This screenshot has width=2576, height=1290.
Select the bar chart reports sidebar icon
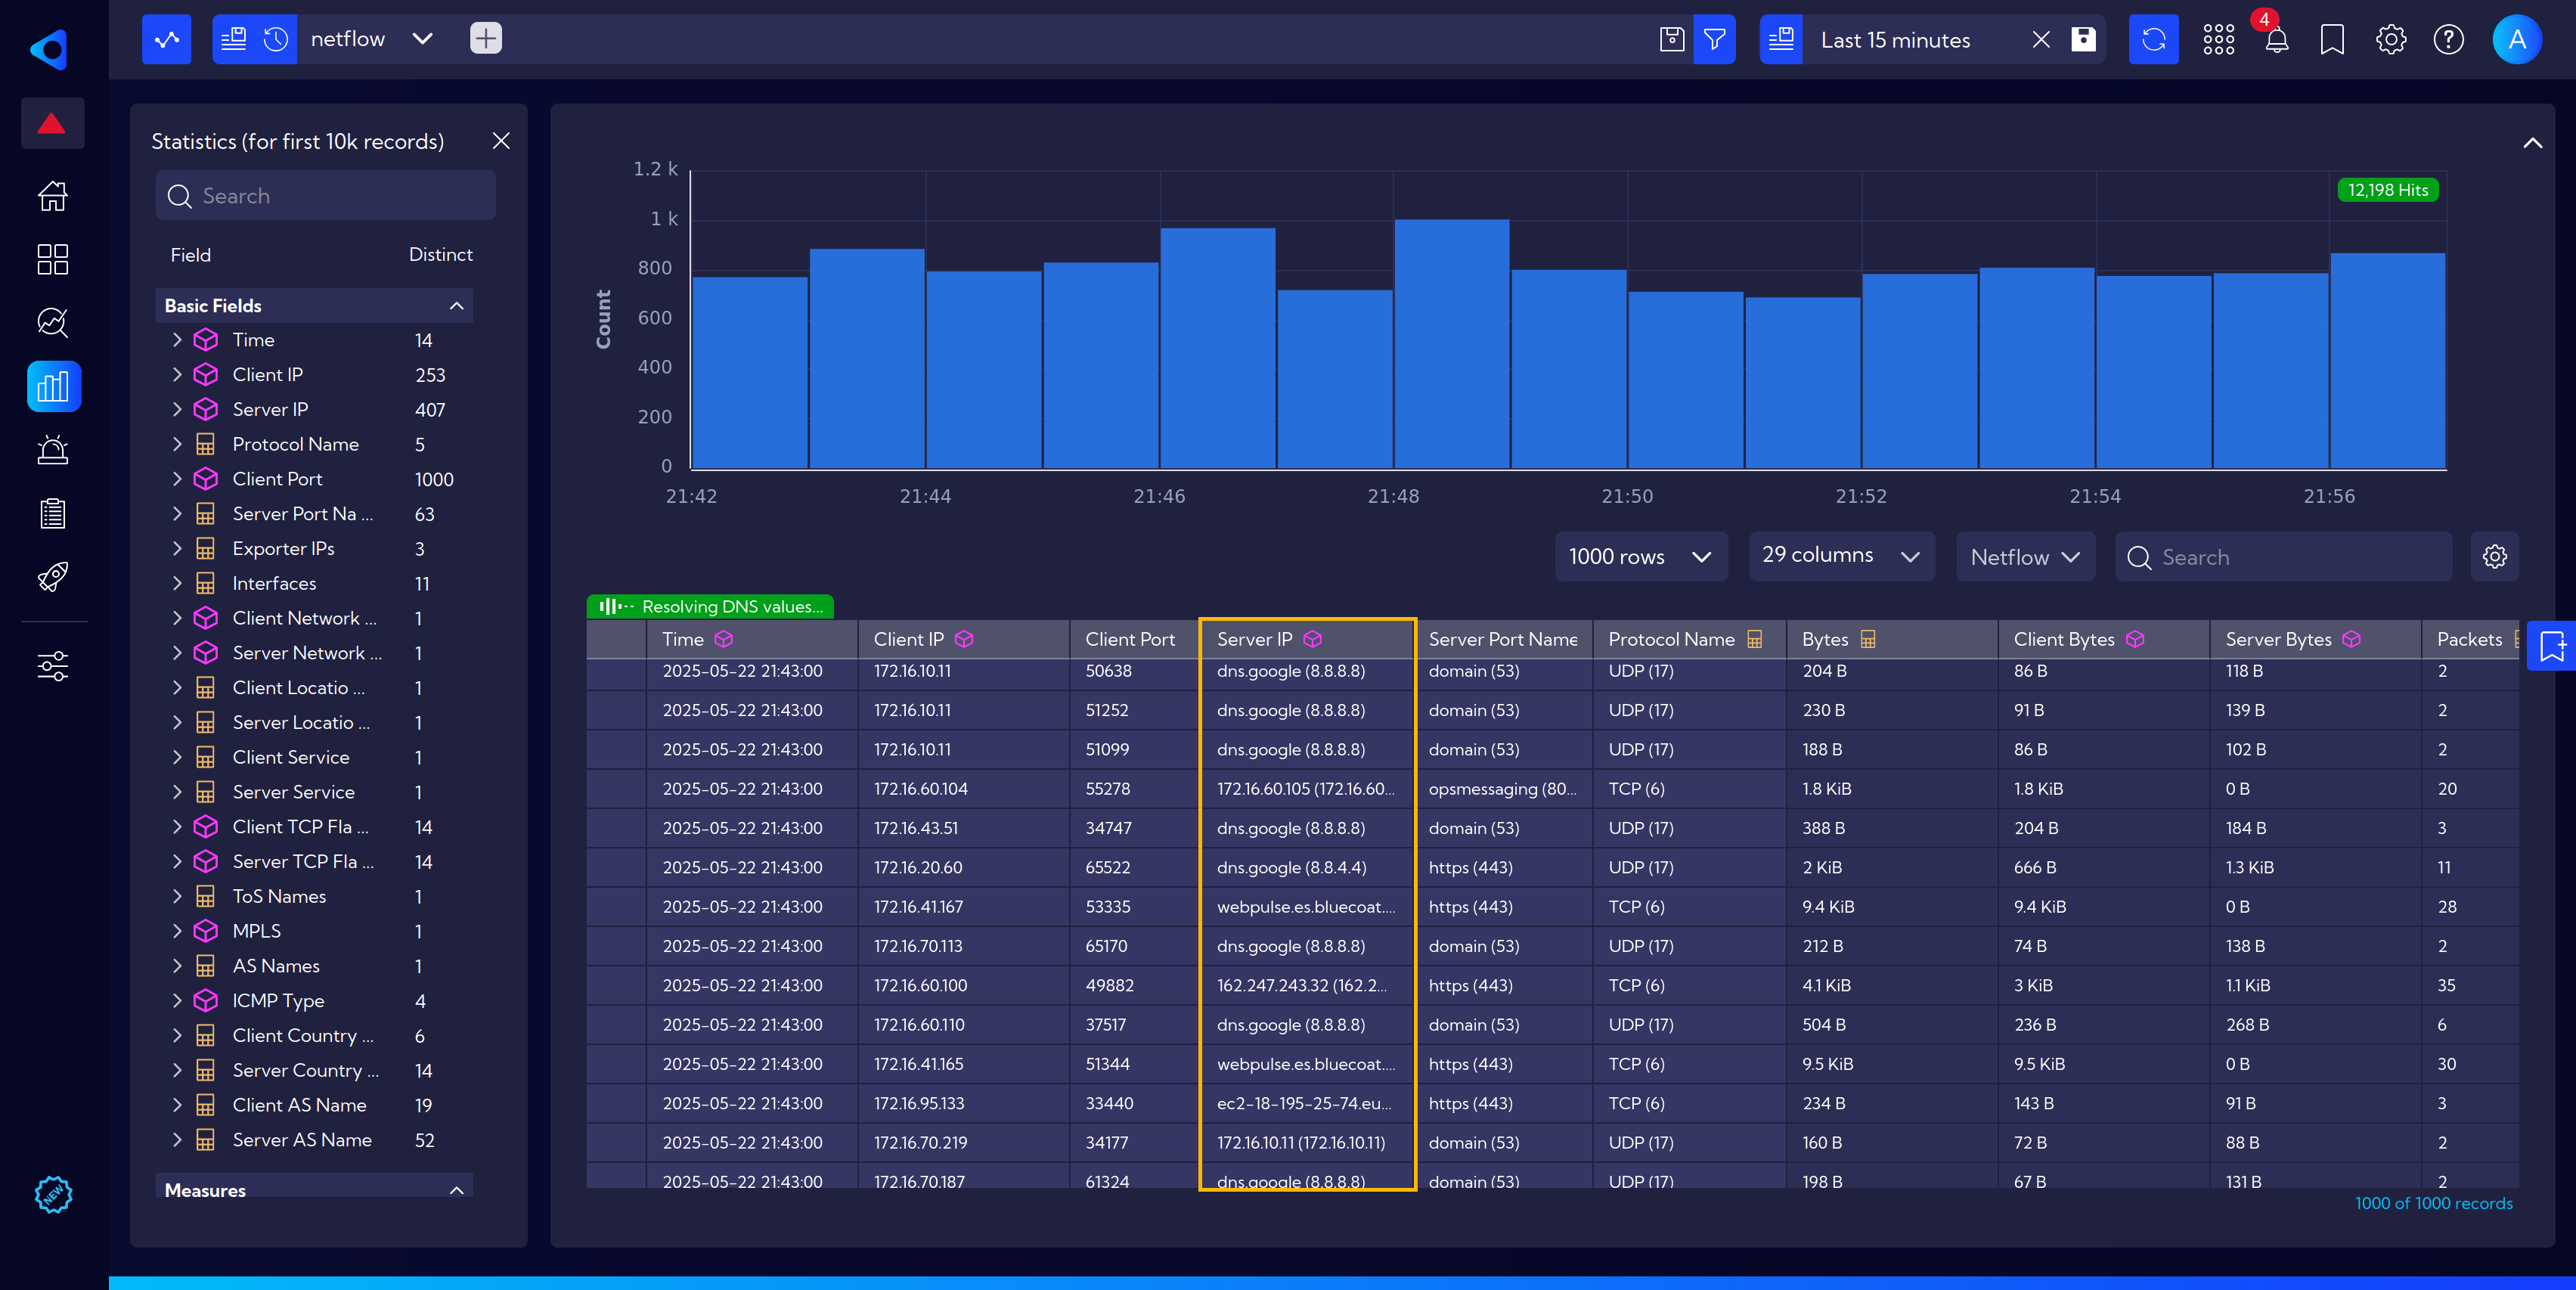pos(54,386)
